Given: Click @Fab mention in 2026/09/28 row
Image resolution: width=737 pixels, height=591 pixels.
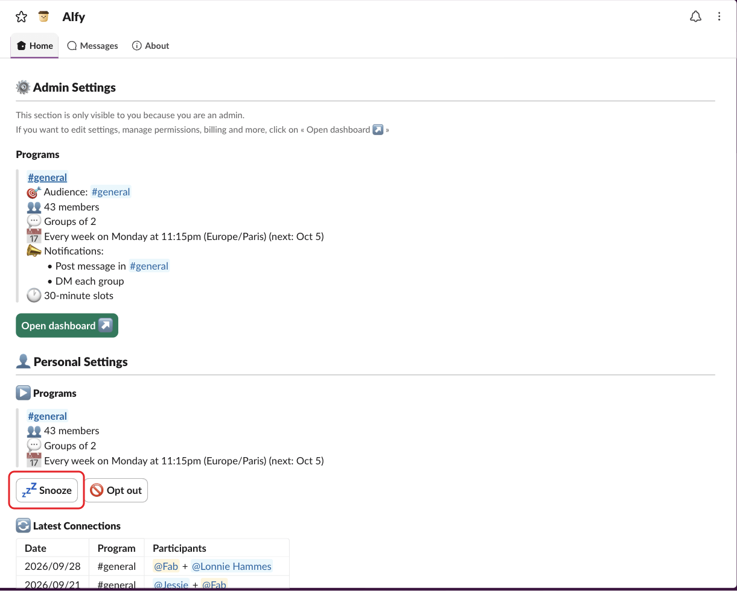Looking at the screenshot, I should (167, 566).
